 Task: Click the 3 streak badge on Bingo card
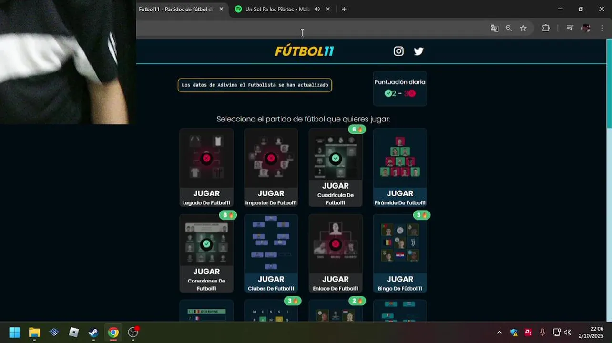click(421, 215)
